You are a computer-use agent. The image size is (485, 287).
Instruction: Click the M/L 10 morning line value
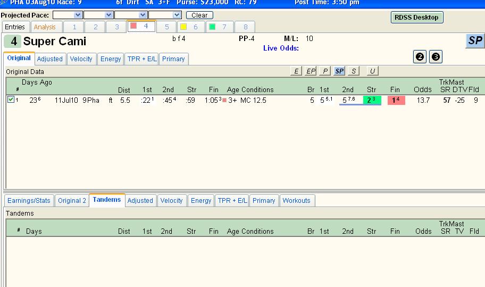point(310,39)
